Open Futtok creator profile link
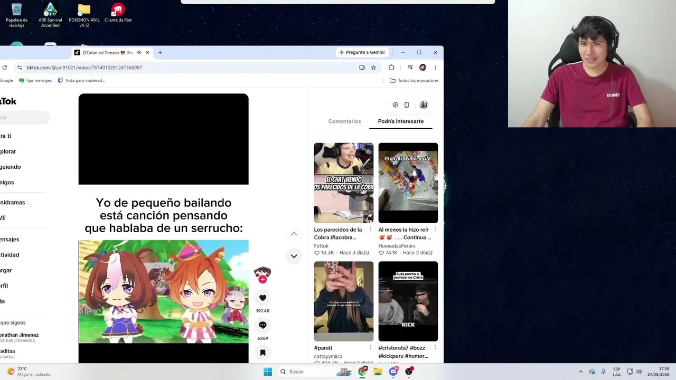Screen dimensions: 676x380 point(321,246)
